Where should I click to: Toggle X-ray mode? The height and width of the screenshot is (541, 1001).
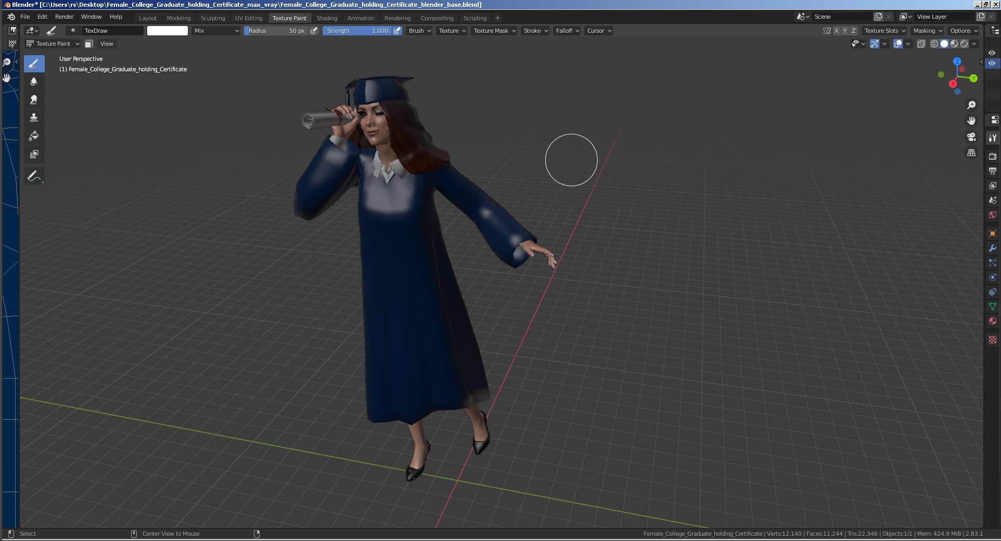click(921, 44)
